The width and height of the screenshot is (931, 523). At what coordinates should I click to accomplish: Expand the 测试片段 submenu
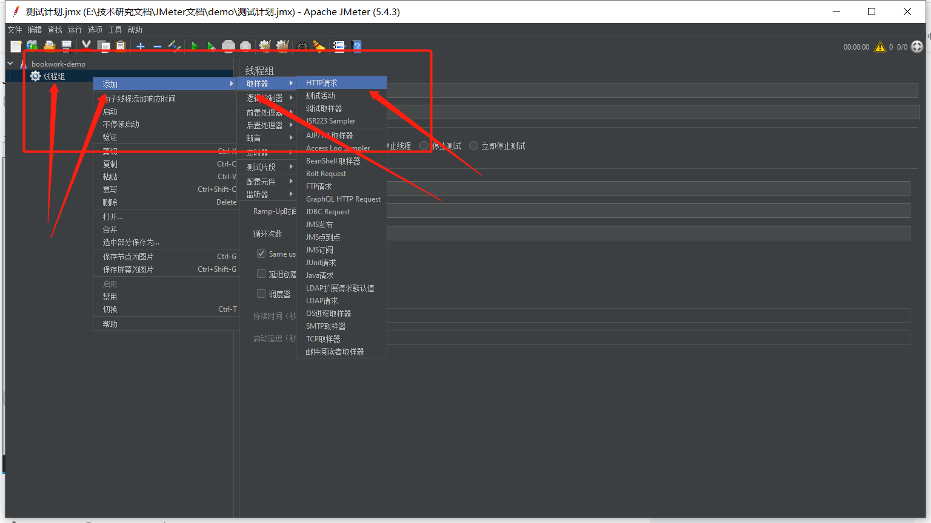click(x=267, y=167)
